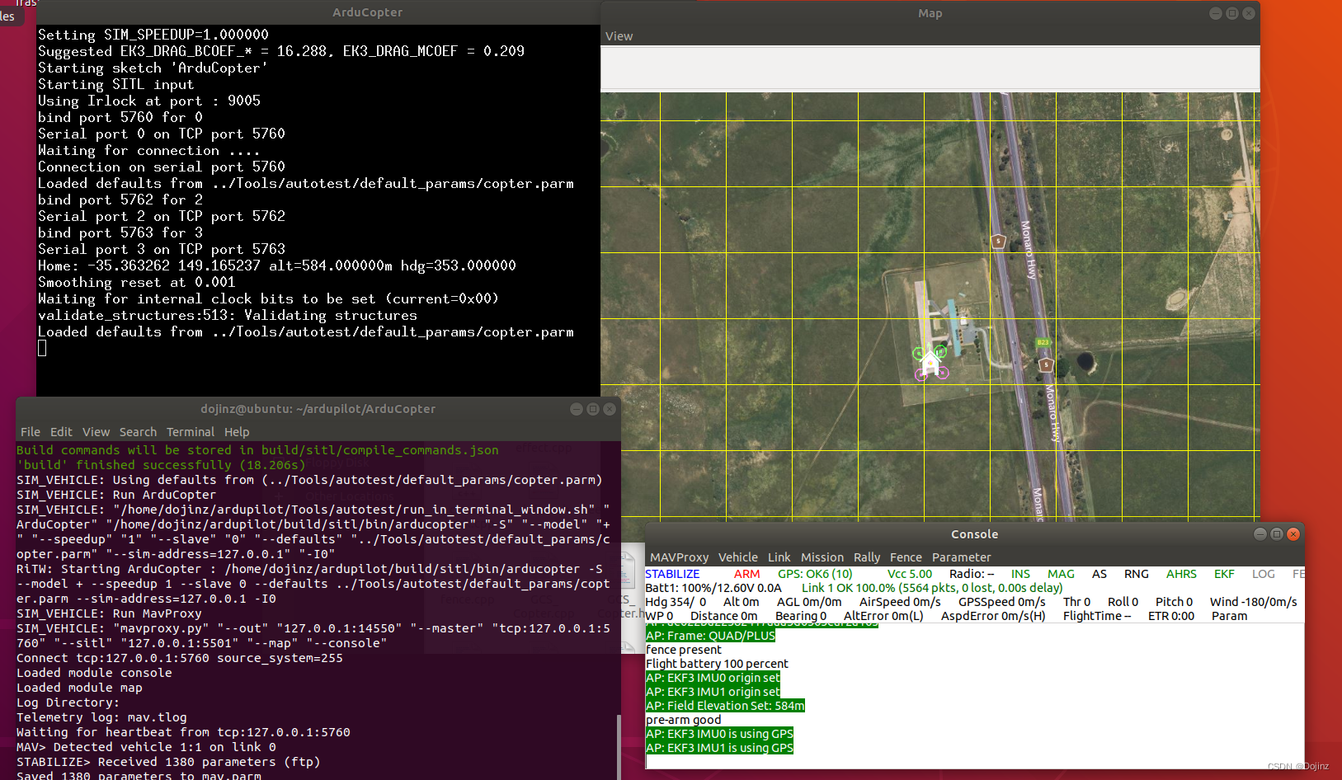This screenshot has height=780, width=1342.
Task: Click the terminal window scrollbar
Action: click(x=618, y=740)
